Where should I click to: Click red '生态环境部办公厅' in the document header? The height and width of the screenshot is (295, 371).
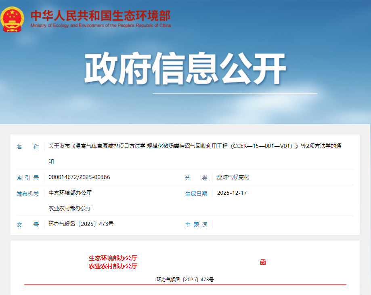tap(113, 258)
